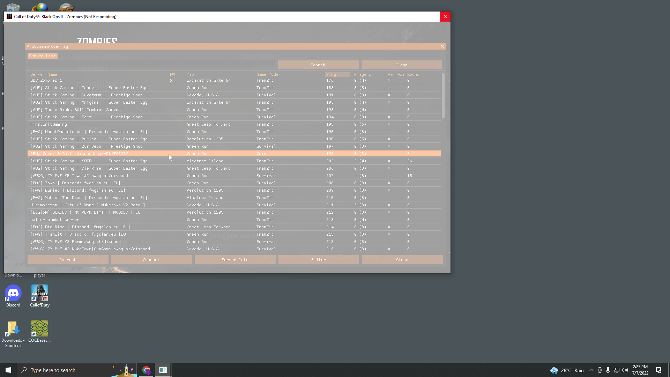Image resolution: width=670 pixels, height=377 pixels.
Task: Open the Downloads - Shortcut folder icon
Action: click(x=13, y=334)
